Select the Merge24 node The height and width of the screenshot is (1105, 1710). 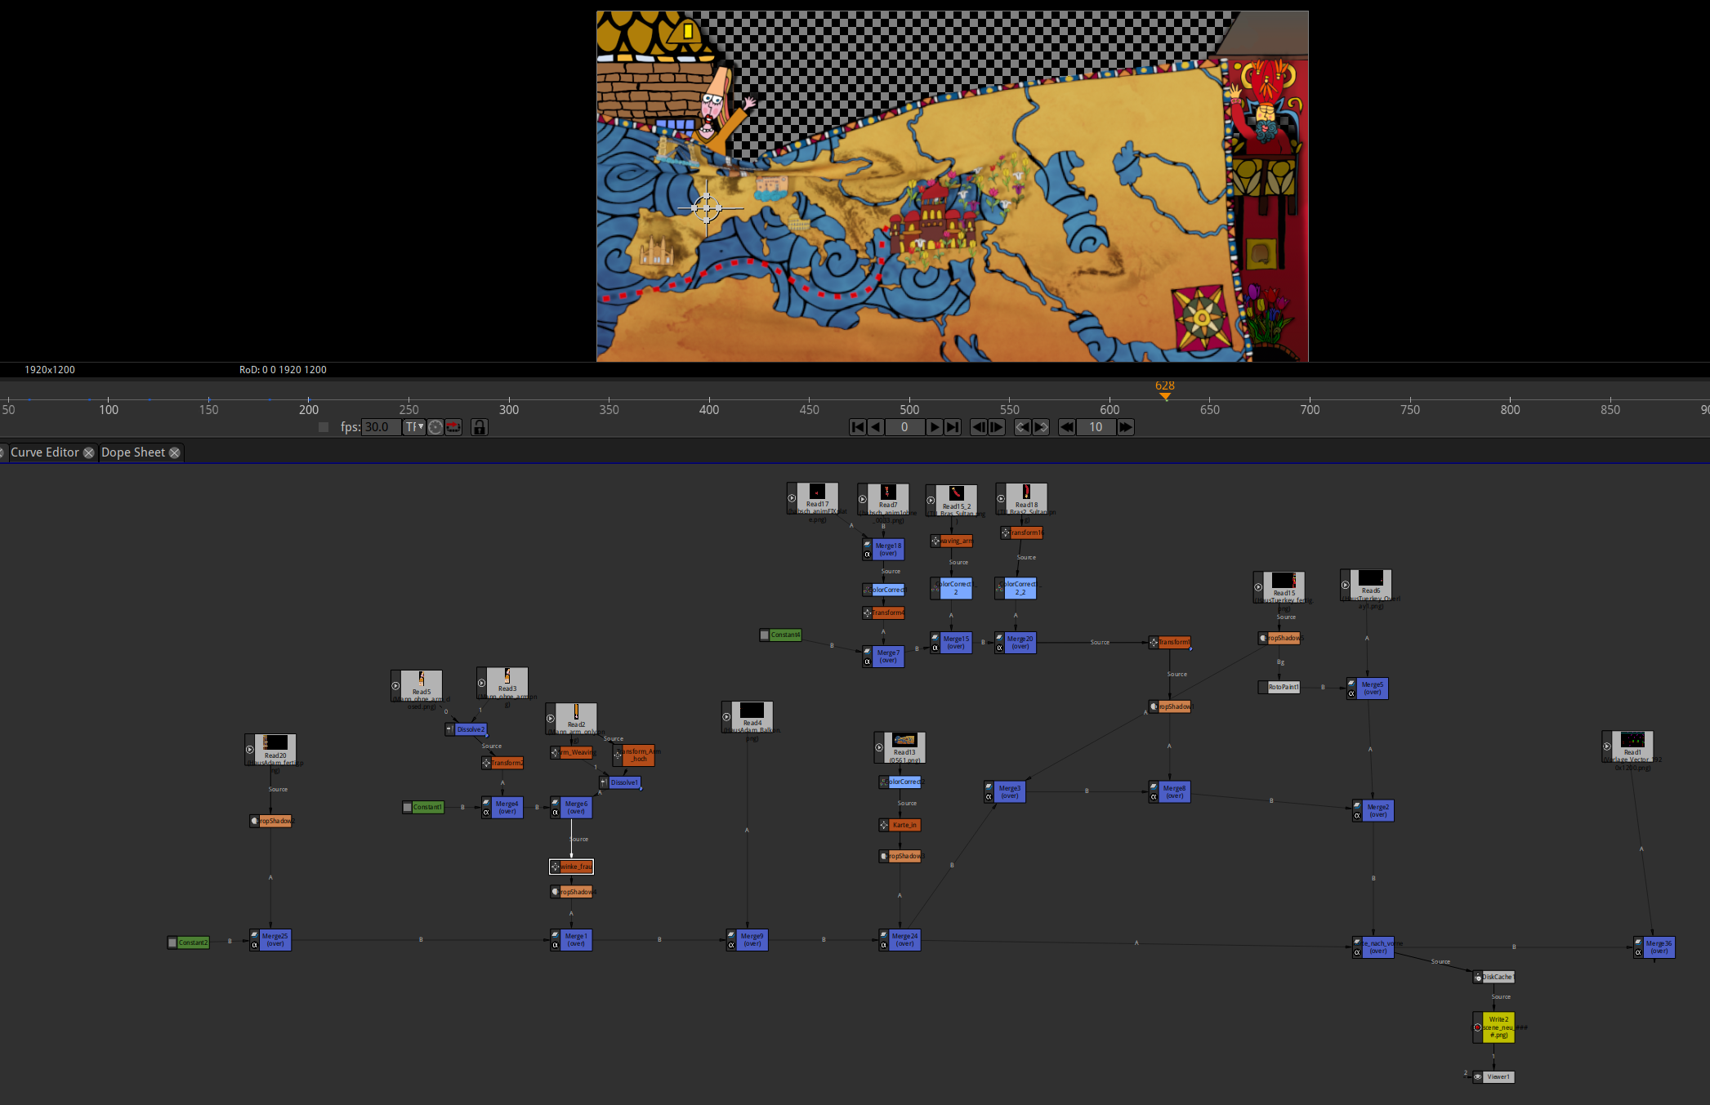coord(900,940)
